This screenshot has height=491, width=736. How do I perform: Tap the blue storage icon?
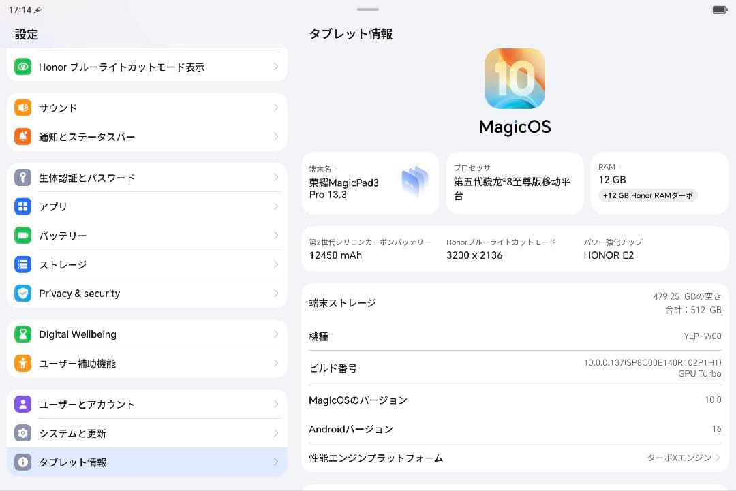pos(22,264)
